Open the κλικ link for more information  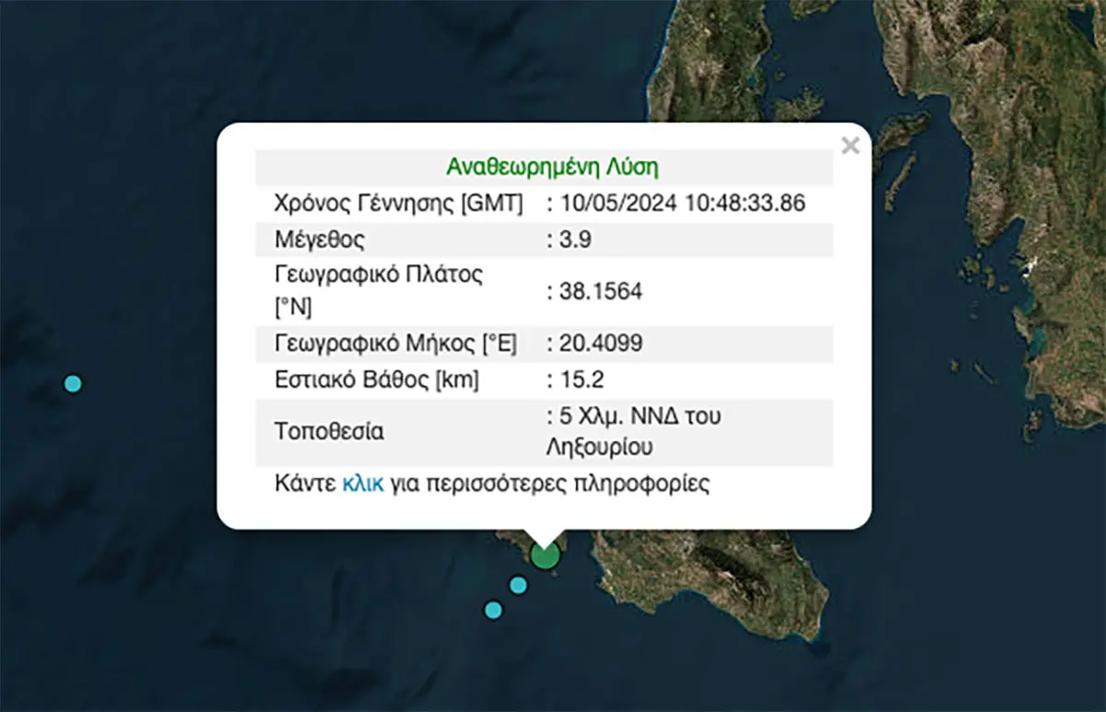(362, 484)
